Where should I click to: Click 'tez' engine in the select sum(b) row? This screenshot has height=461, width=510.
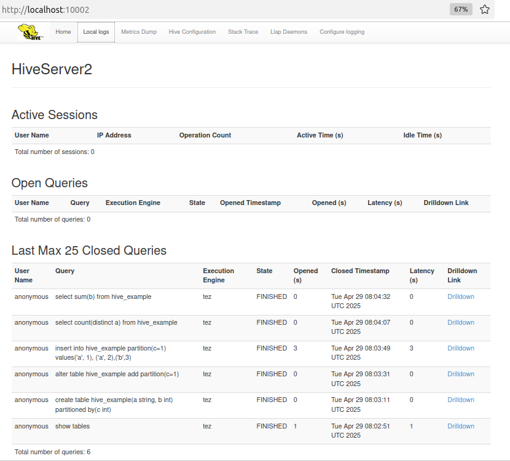pos(207,296)
